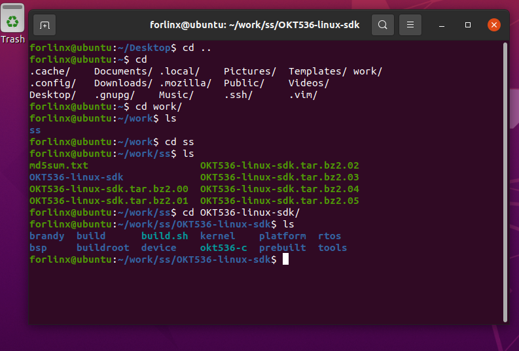Click the bsp directory name

(38, 248)
